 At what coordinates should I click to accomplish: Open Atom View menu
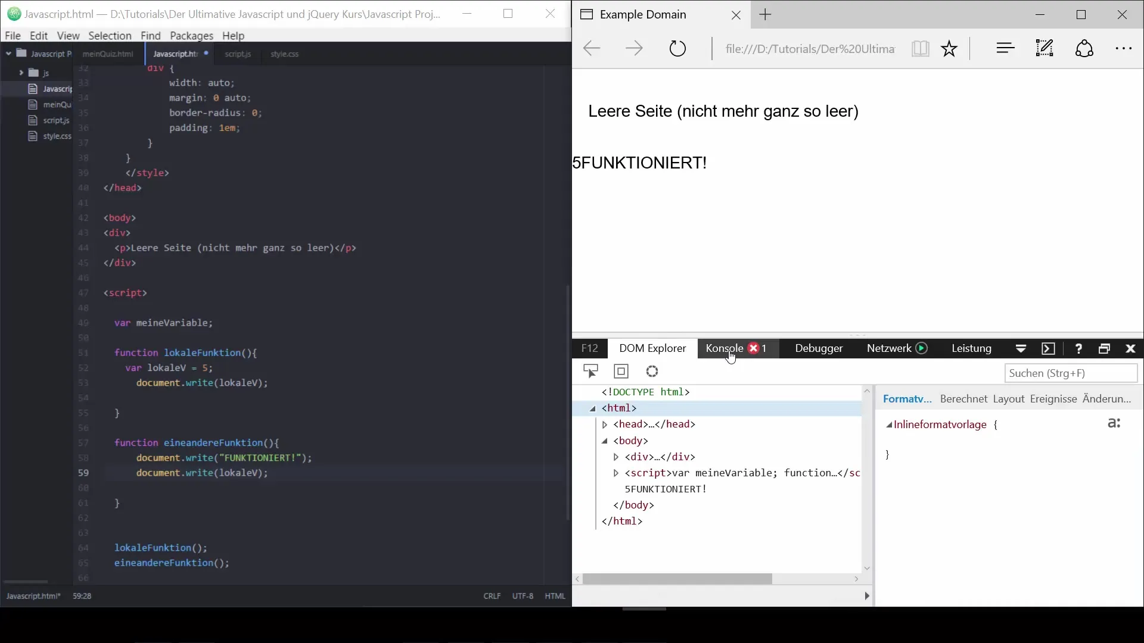[x=68, y=36]
